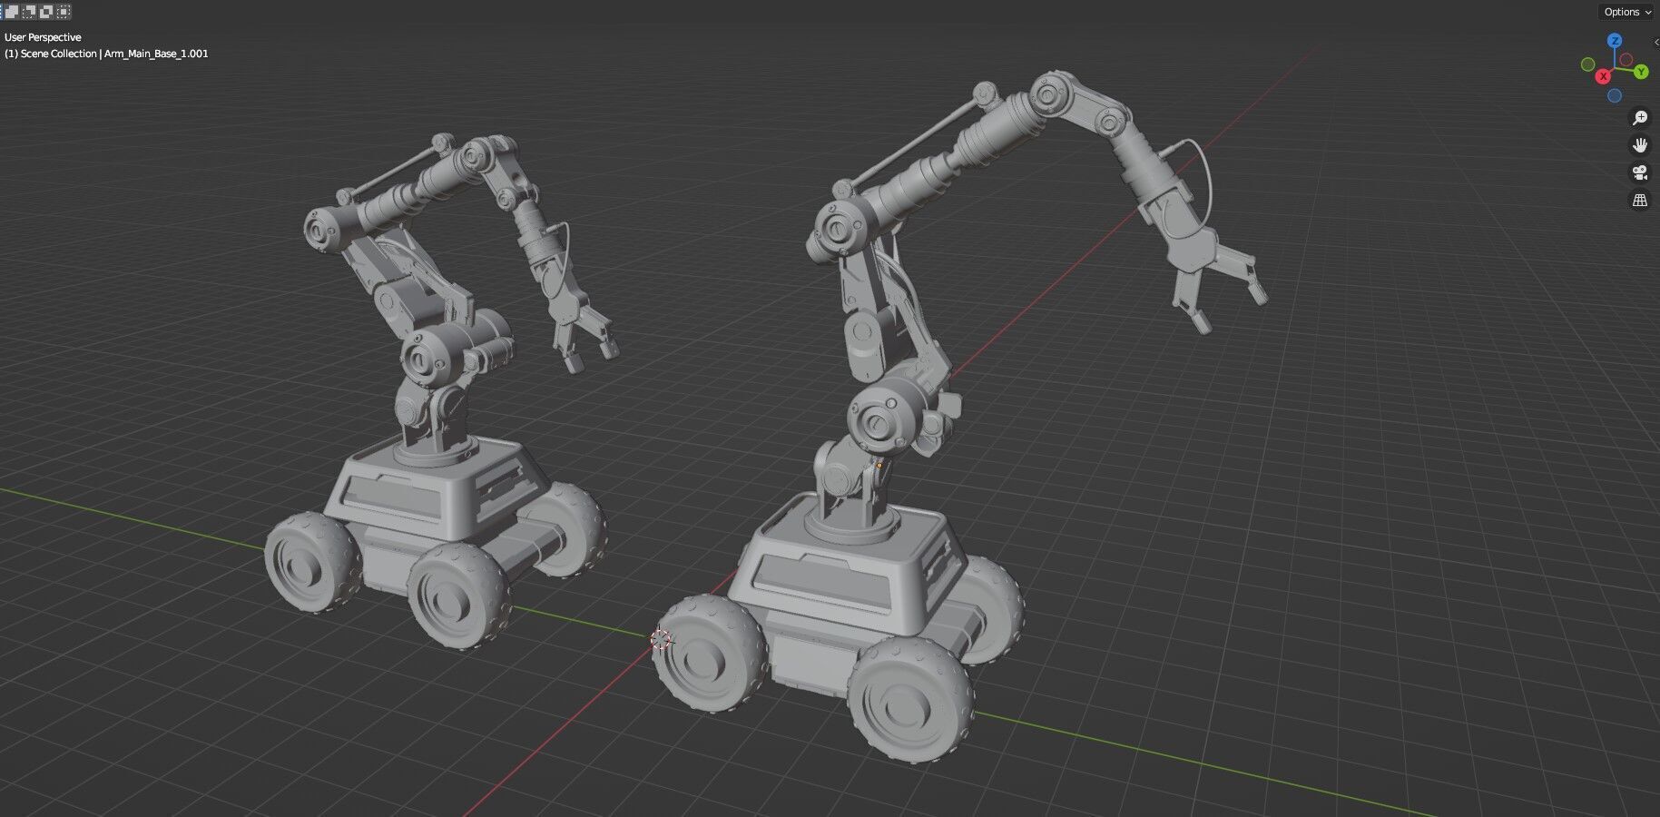Snap view to the negative X axis gizmo
1660x817 pixels.
tap(1626, 60)
